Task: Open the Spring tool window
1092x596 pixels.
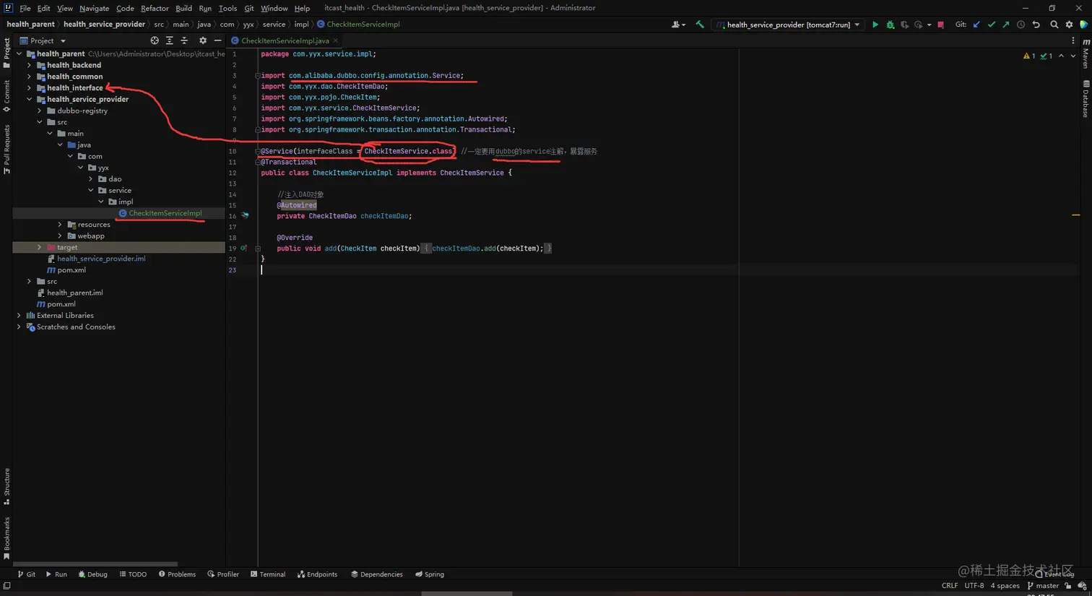Action: pyautogui.click(x=429, y=574)
